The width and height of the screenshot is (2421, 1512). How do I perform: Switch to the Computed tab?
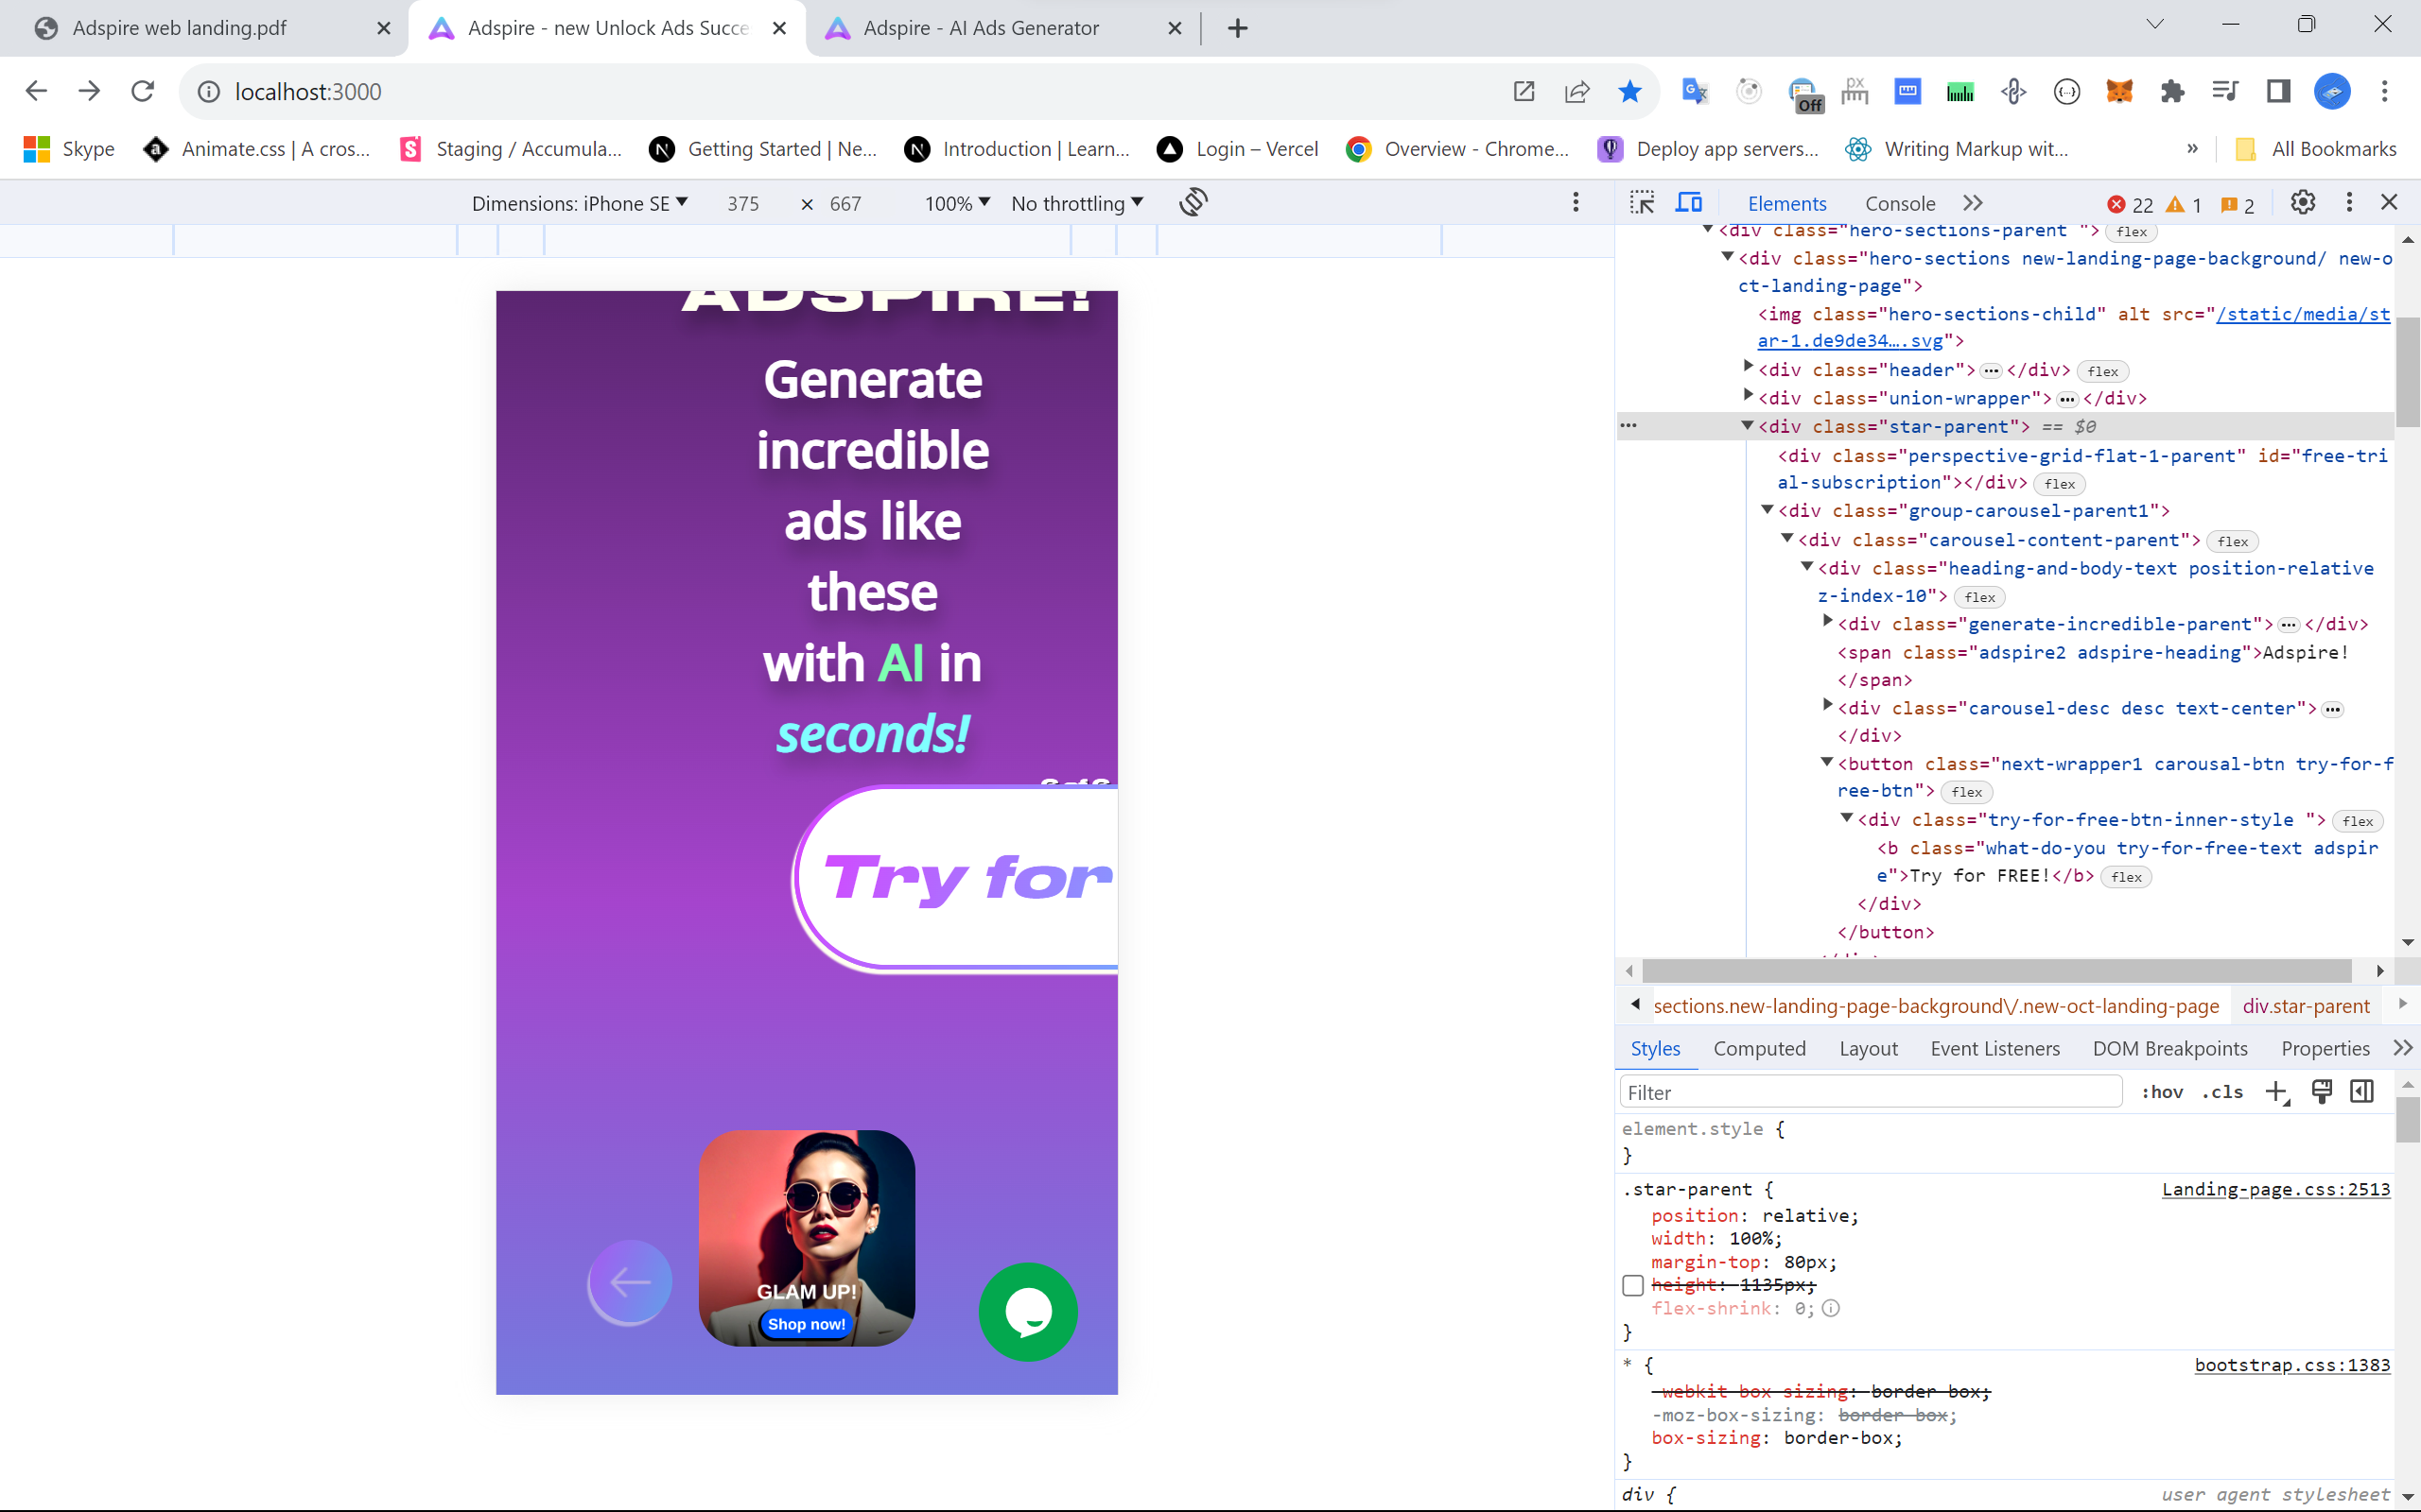tap(1759, 1048)
